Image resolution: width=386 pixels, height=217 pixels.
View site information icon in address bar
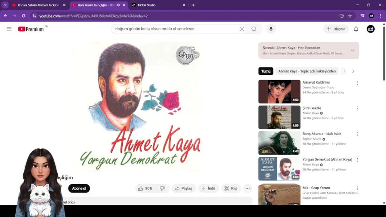[34, 16]
